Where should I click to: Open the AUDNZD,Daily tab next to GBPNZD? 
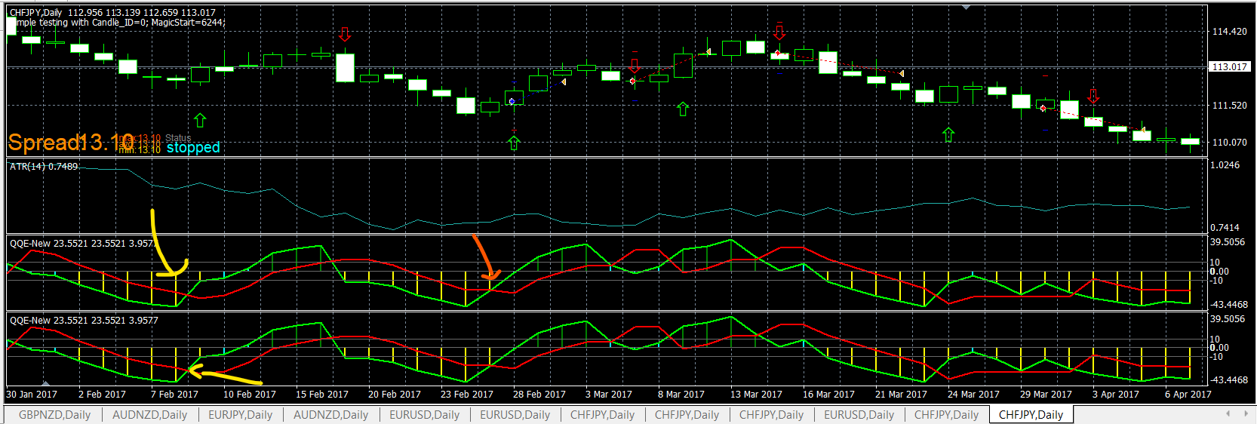[149, 415]
